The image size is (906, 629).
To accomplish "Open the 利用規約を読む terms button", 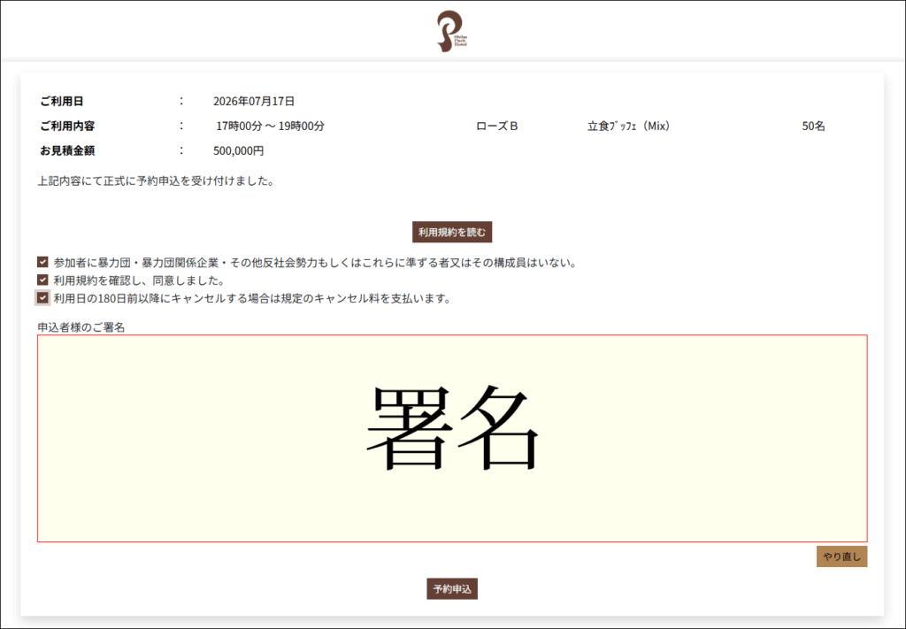I will pyautogui.click(x=452, y=233).
